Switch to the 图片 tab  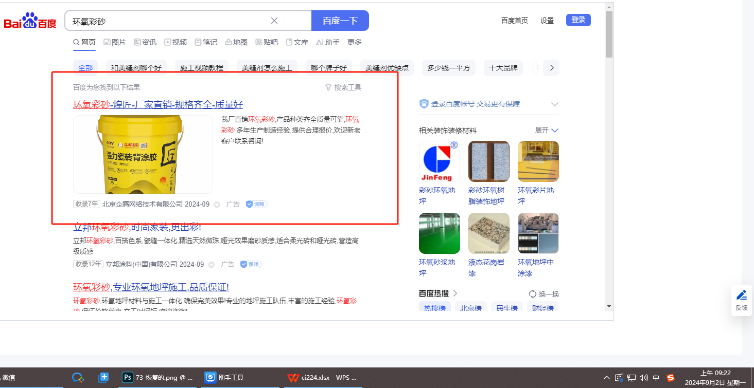tap(115, 42)
